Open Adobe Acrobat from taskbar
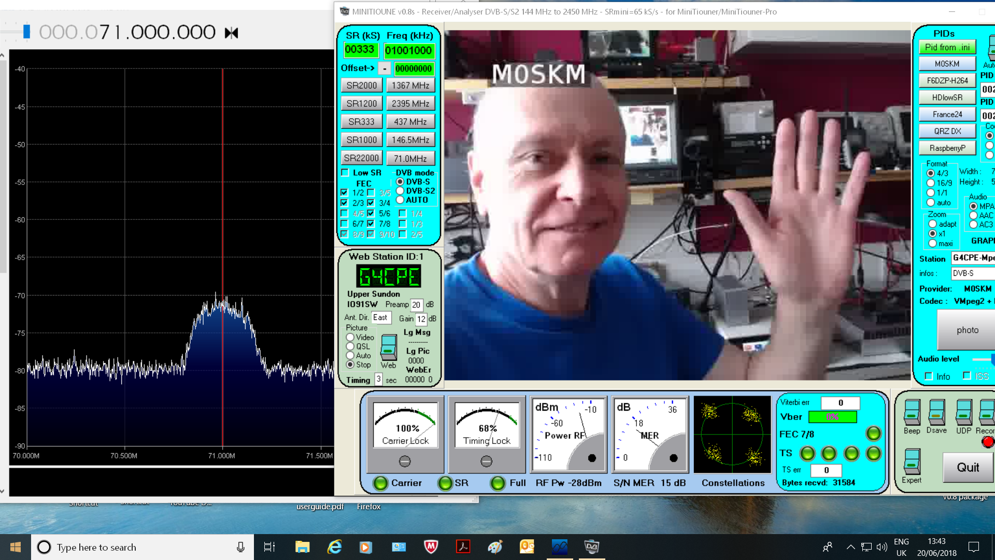Image resolution: width=995 pixels, height=560 pixels. 463,547
